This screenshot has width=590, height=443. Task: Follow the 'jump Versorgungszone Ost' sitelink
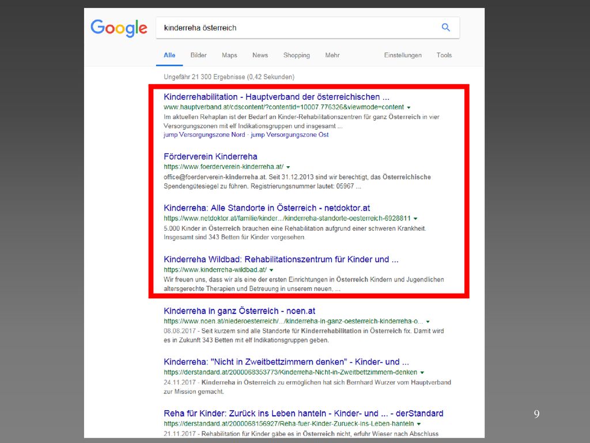pyautogui.click(x=290, y=134)
